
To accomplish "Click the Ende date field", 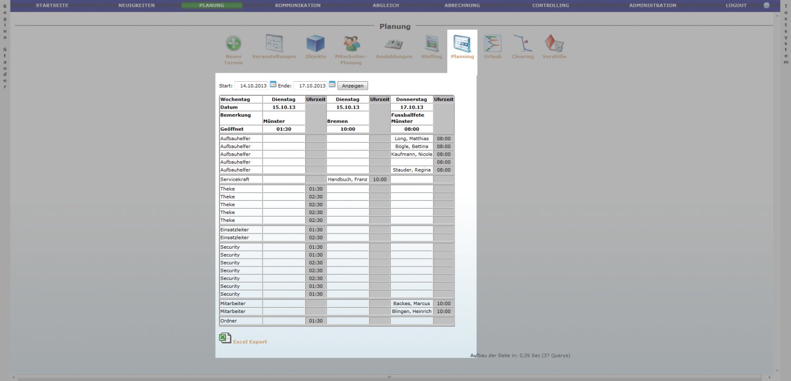I will coord(310,85).
